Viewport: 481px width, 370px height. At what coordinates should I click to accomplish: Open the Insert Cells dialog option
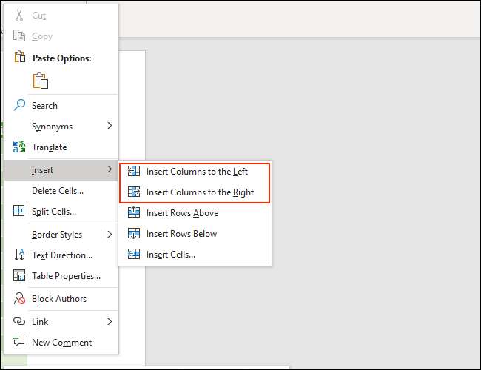coord(170,255)
